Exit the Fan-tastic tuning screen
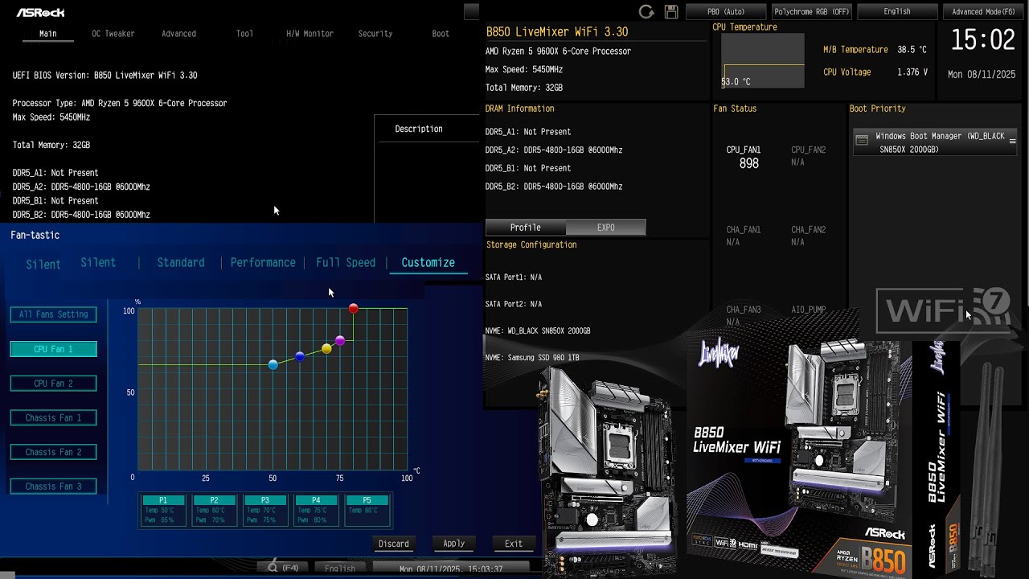The height and width of the screenshot is (579, 1029). (514, 544)
